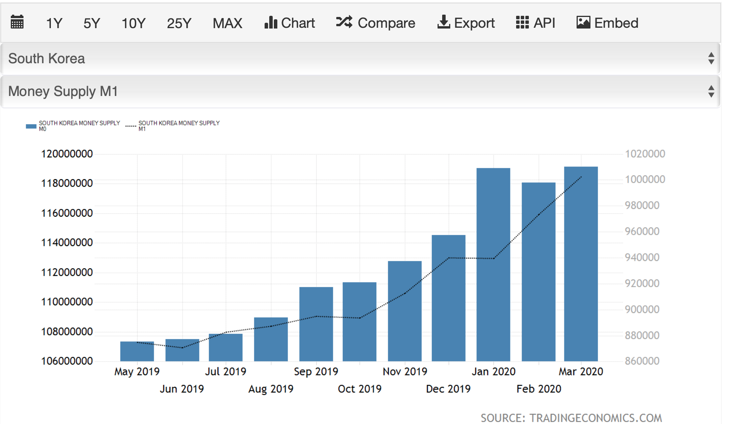Toggle the Money Supply M1 dotted legend
The image size is (748, 424).
[x=131, y=126]
